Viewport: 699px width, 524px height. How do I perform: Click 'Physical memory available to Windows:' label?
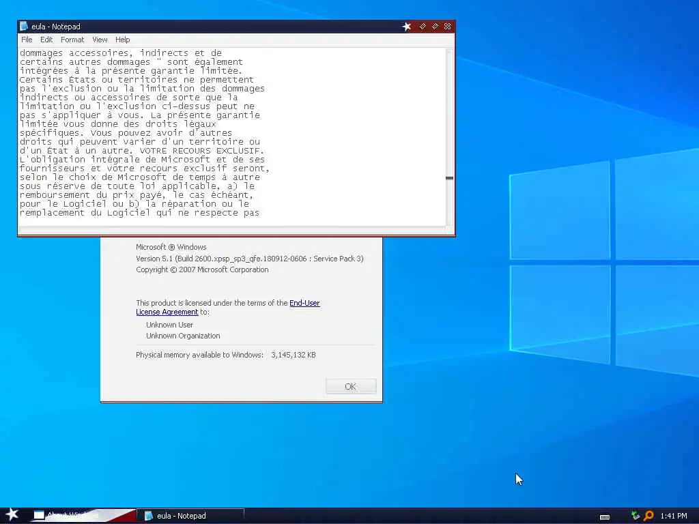coord(200,355)
